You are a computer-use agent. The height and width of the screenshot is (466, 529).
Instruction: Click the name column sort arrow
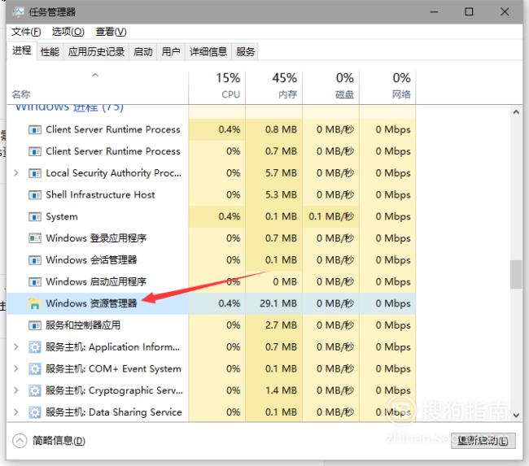pos(95,75)
